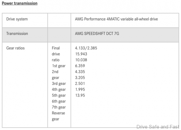This screenshot has width=181, height=130.
Task: Select the "Gear ratios" row label
Action: pyautogui.click(x=16, y=48)
